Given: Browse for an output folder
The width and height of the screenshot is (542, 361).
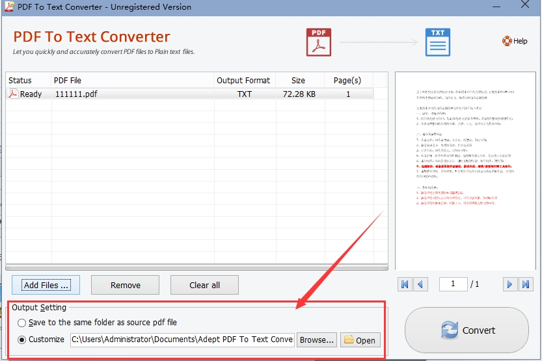Looking at the screenshot, I should click(x=317, y=340).
